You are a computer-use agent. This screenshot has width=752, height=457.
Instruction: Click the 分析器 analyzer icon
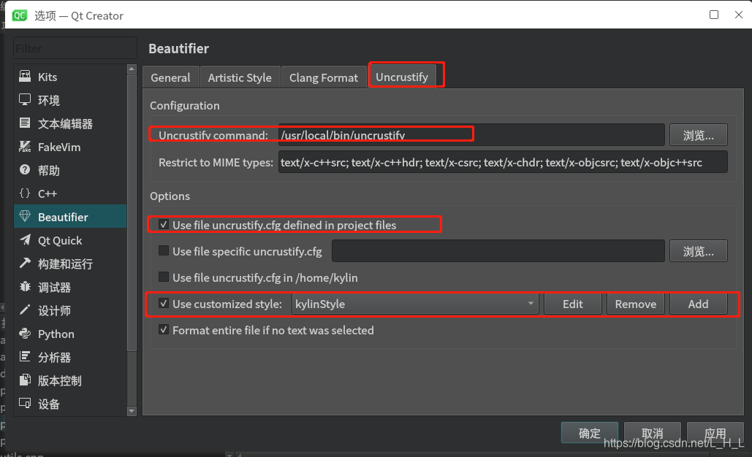[x=24, y=356]
